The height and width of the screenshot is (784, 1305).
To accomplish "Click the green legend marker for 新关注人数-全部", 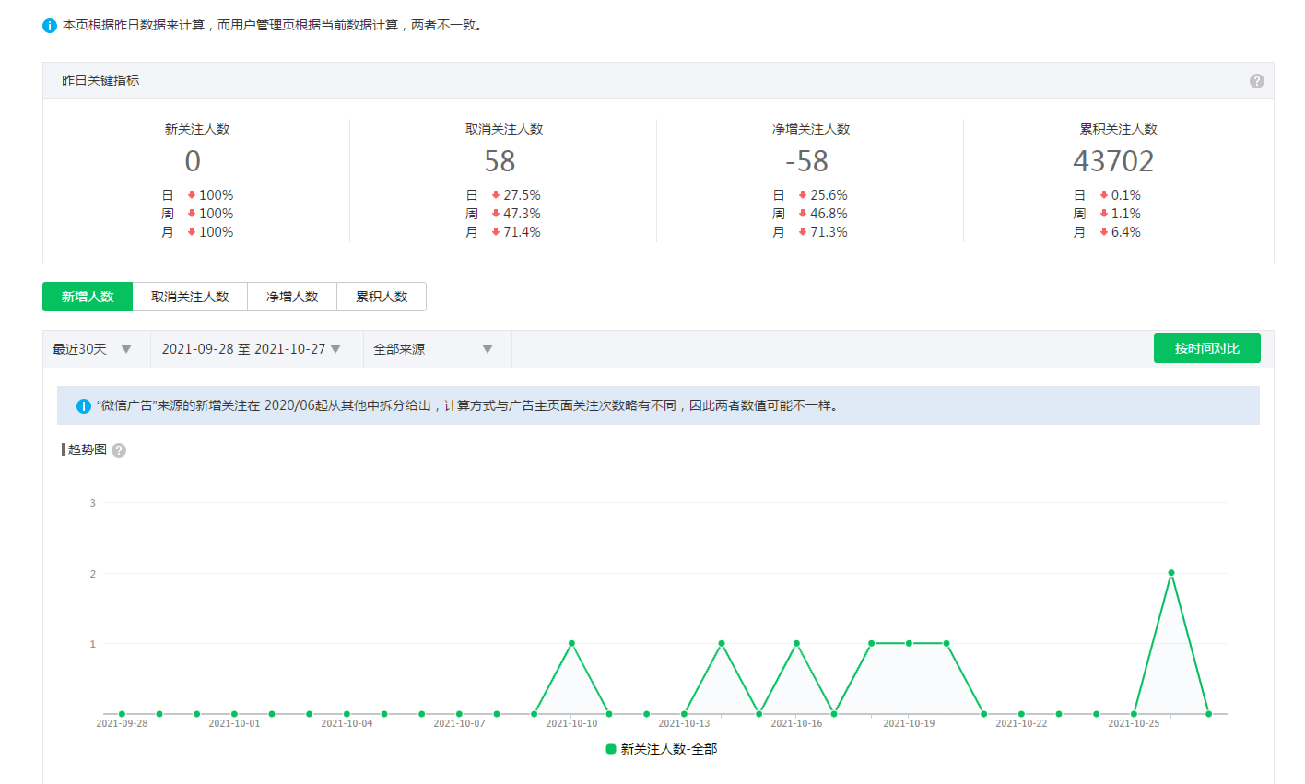I will click(x=610, y=749).
